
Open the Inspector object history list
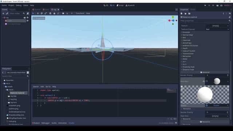point(230,13)
